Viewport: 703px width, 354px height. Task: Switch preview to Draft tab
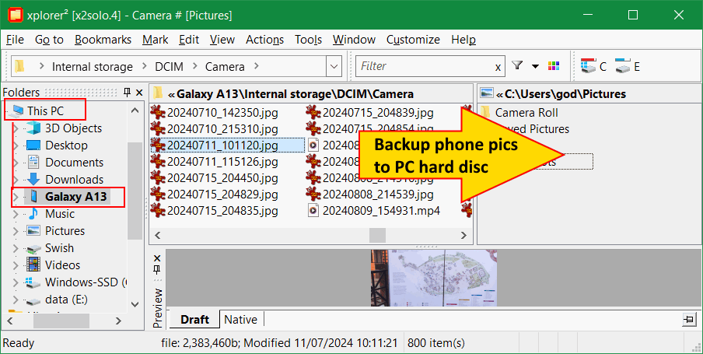tap(194, 320)
